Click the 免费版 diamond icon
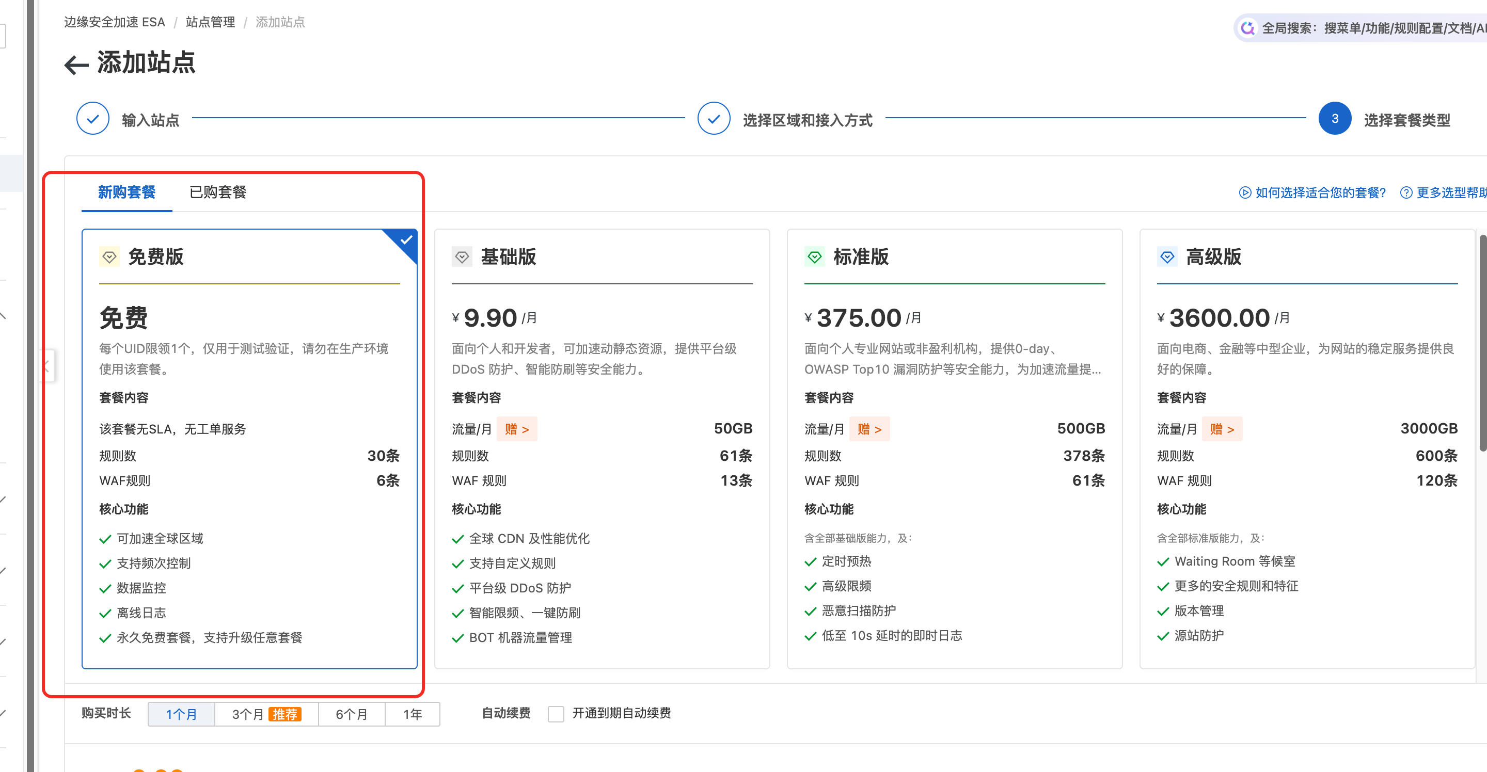Image resolution: width=1487 pixels, height=772 pixels. click(x=109, y=257)
